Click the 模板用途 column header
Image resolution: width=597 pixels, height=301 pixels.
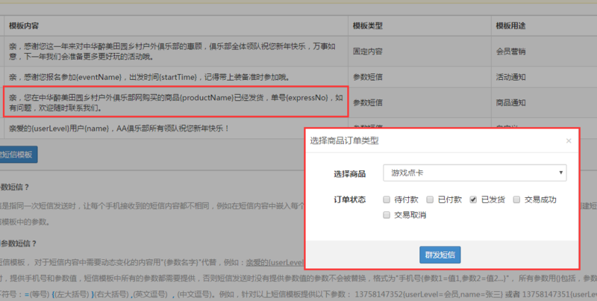click(510, 26)
